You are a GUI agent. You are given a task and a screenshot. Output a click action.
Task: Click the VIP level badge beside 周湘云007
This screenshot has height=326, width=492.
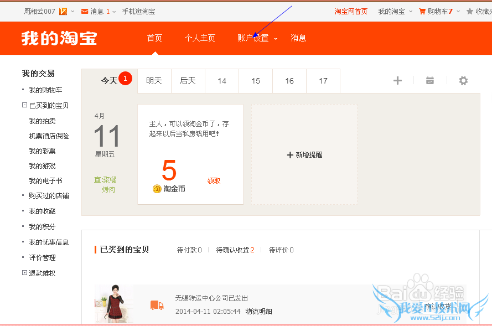point(63,12)
